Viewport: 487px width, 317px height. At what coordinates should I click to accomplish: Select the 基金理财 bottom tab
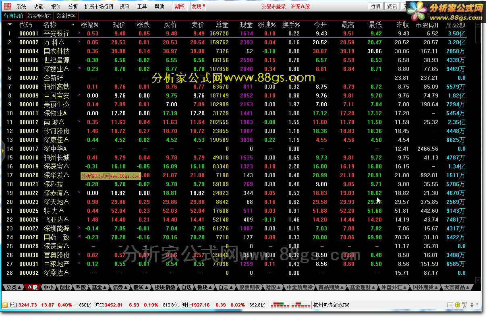362,287
